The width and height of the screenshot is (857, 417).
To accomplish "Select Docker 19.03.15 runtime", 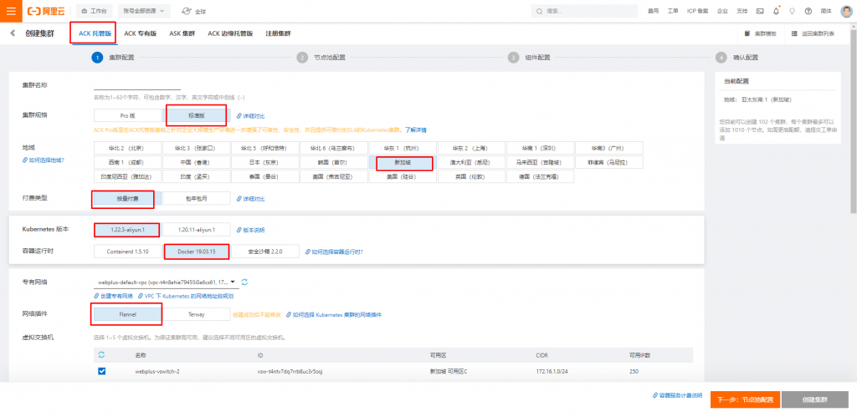I will click(196, 251).
